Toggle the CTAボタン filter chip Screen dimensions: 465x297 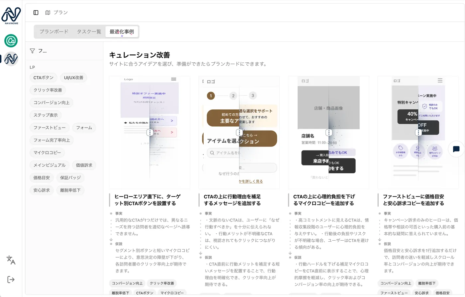[44, 78]
